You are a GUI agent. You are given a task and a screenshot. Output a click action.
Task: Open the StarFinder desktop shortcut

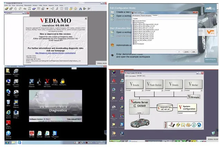pos(39,134)
